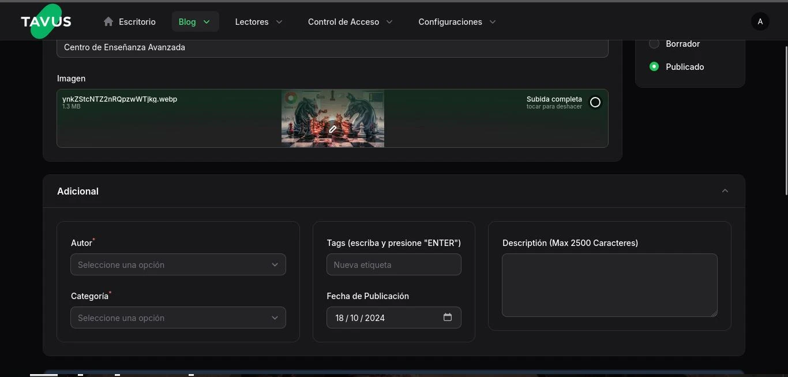Expand the Blog menu

tap(194, 21)
